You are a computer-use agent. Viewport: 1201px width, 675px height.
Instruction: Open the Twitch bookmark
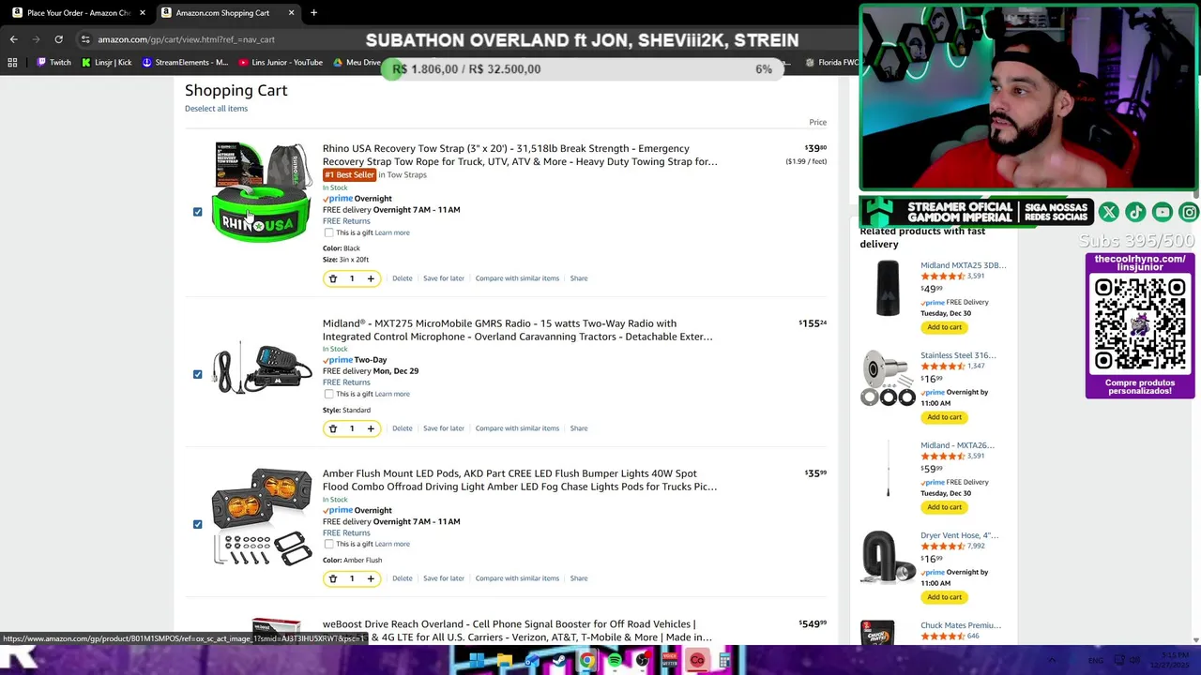pos(53,63)
